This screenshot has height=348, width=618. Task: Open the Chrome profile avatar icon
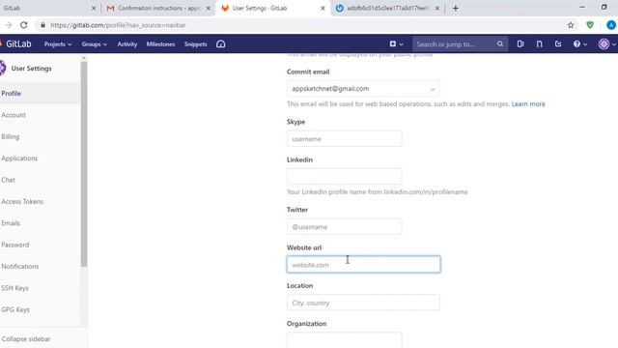click(x=611, y=25)
